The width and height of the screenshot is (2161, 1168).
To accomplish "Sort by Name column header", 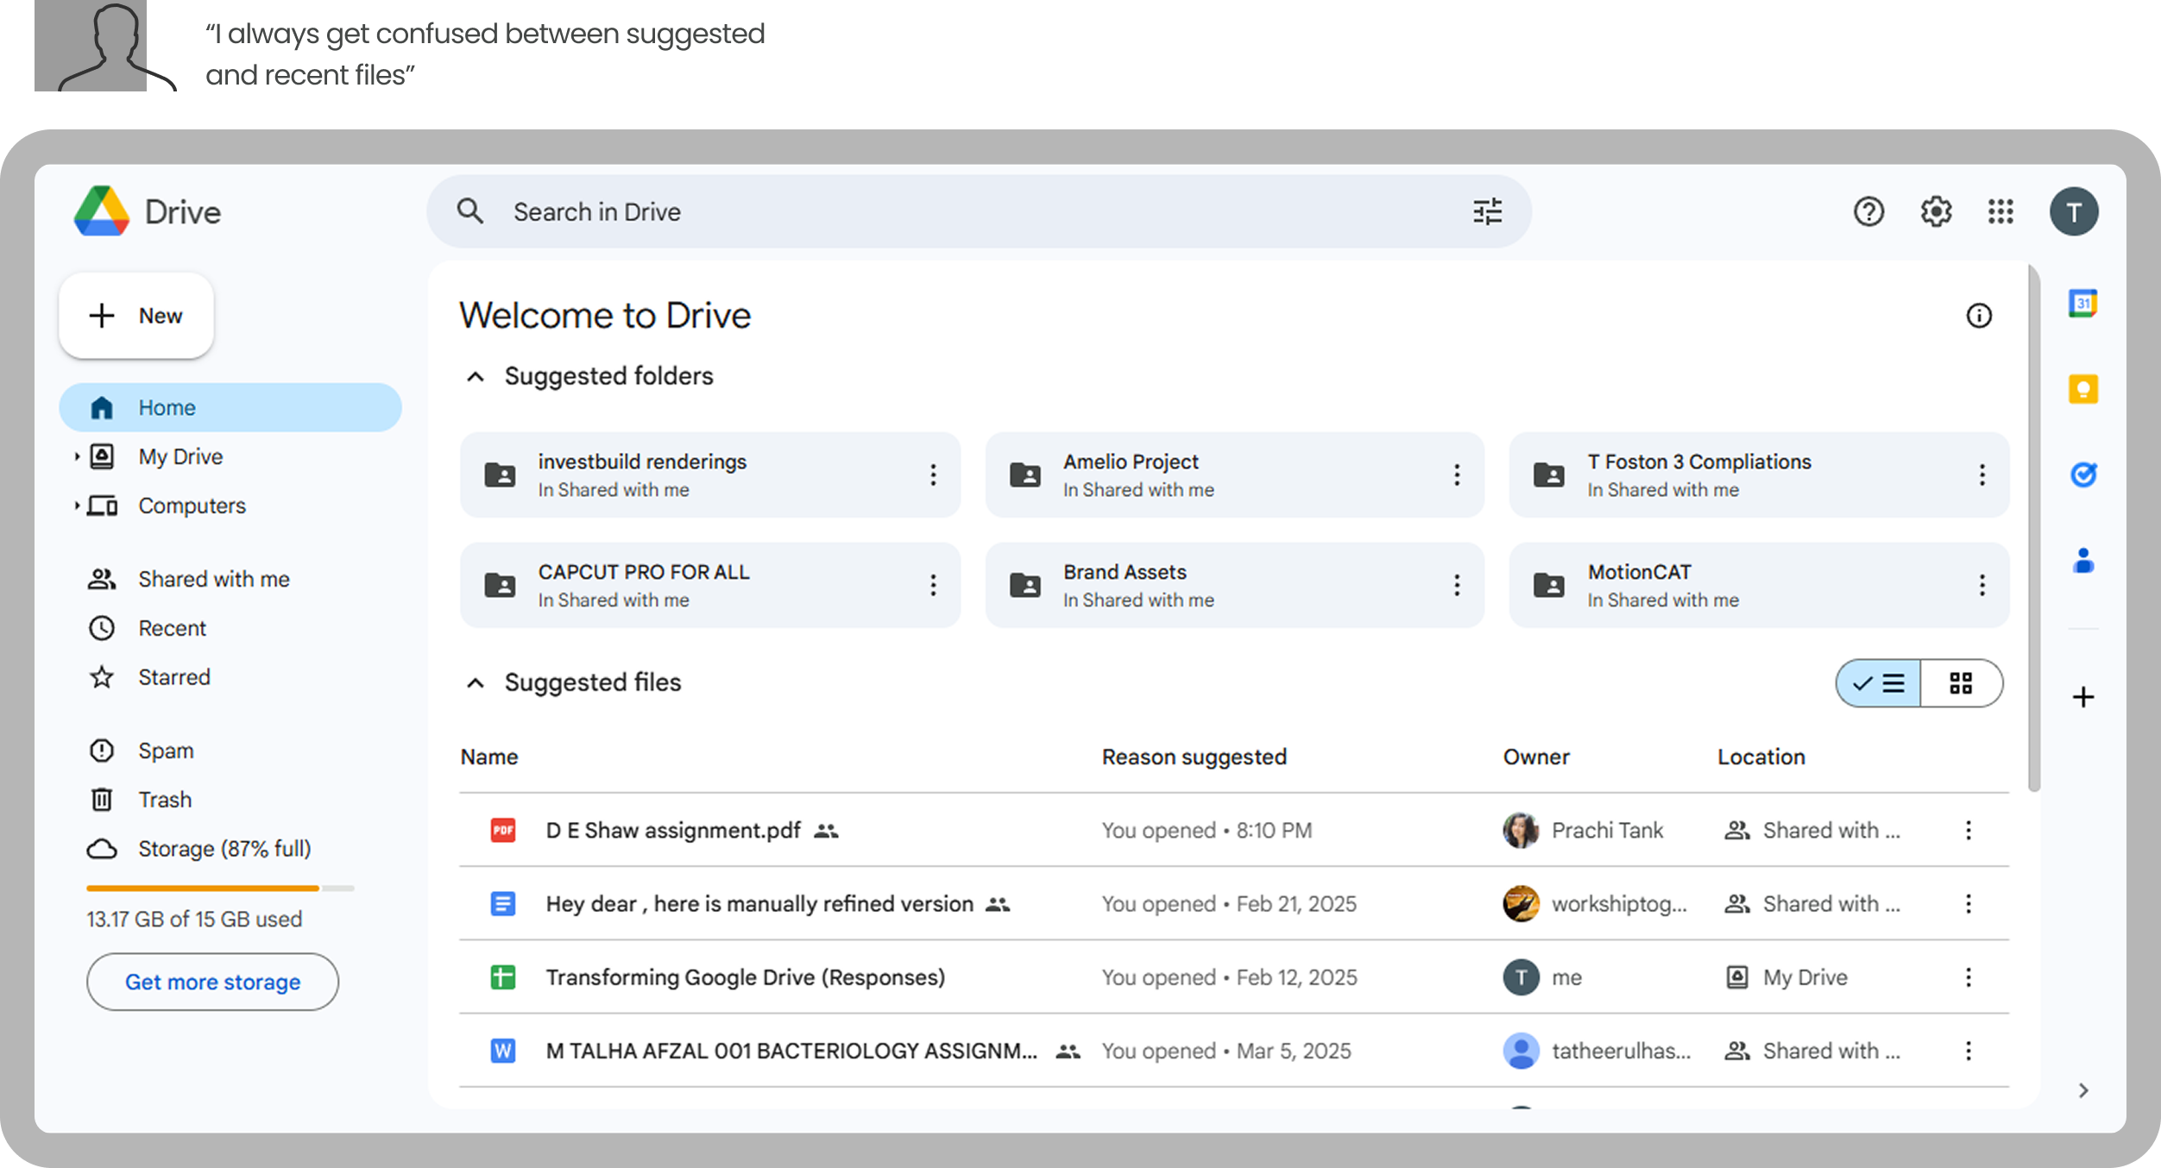I will [x=489, y=757].
